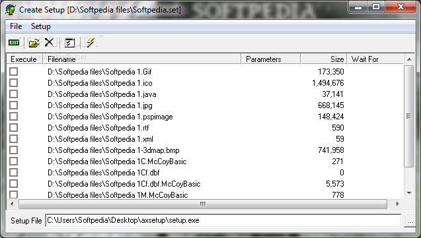Image resolution: width=421 pixels, height=238 pixels.
Task: Click the size value 5,573
Action: [335, 184]
